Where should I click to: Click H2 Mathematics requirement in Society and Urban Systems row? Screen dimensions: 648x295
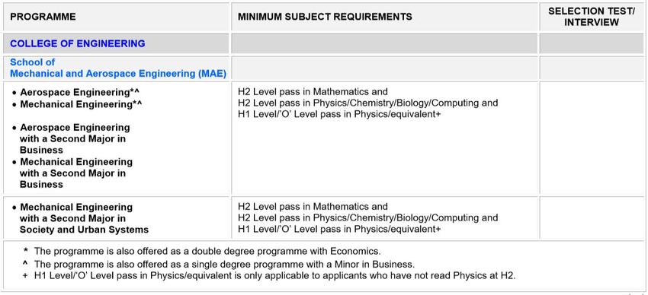pyautogui.click(x=313, y=206)
